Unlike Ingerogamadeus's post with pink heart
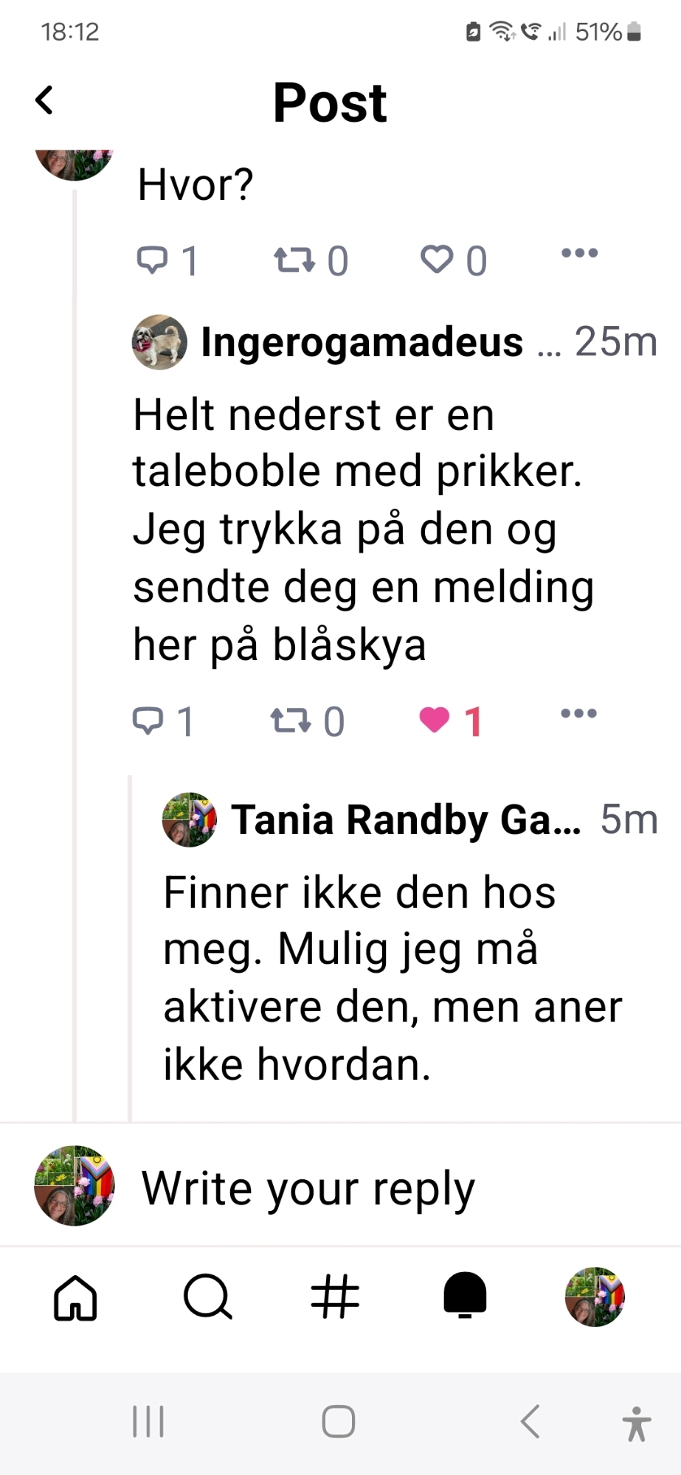Image resolution: width=681 pixels, height=1475 pixels. point(435,720)
